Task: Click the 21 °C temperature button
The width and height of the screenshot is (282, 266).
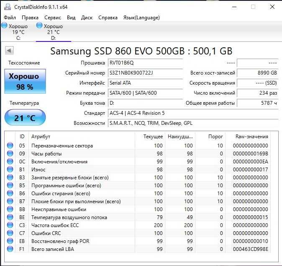Action: coord(25,118)
